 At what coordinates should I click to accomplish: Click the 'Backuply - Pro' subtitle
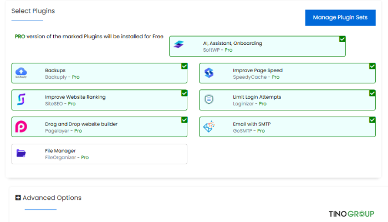pos(62,77)
